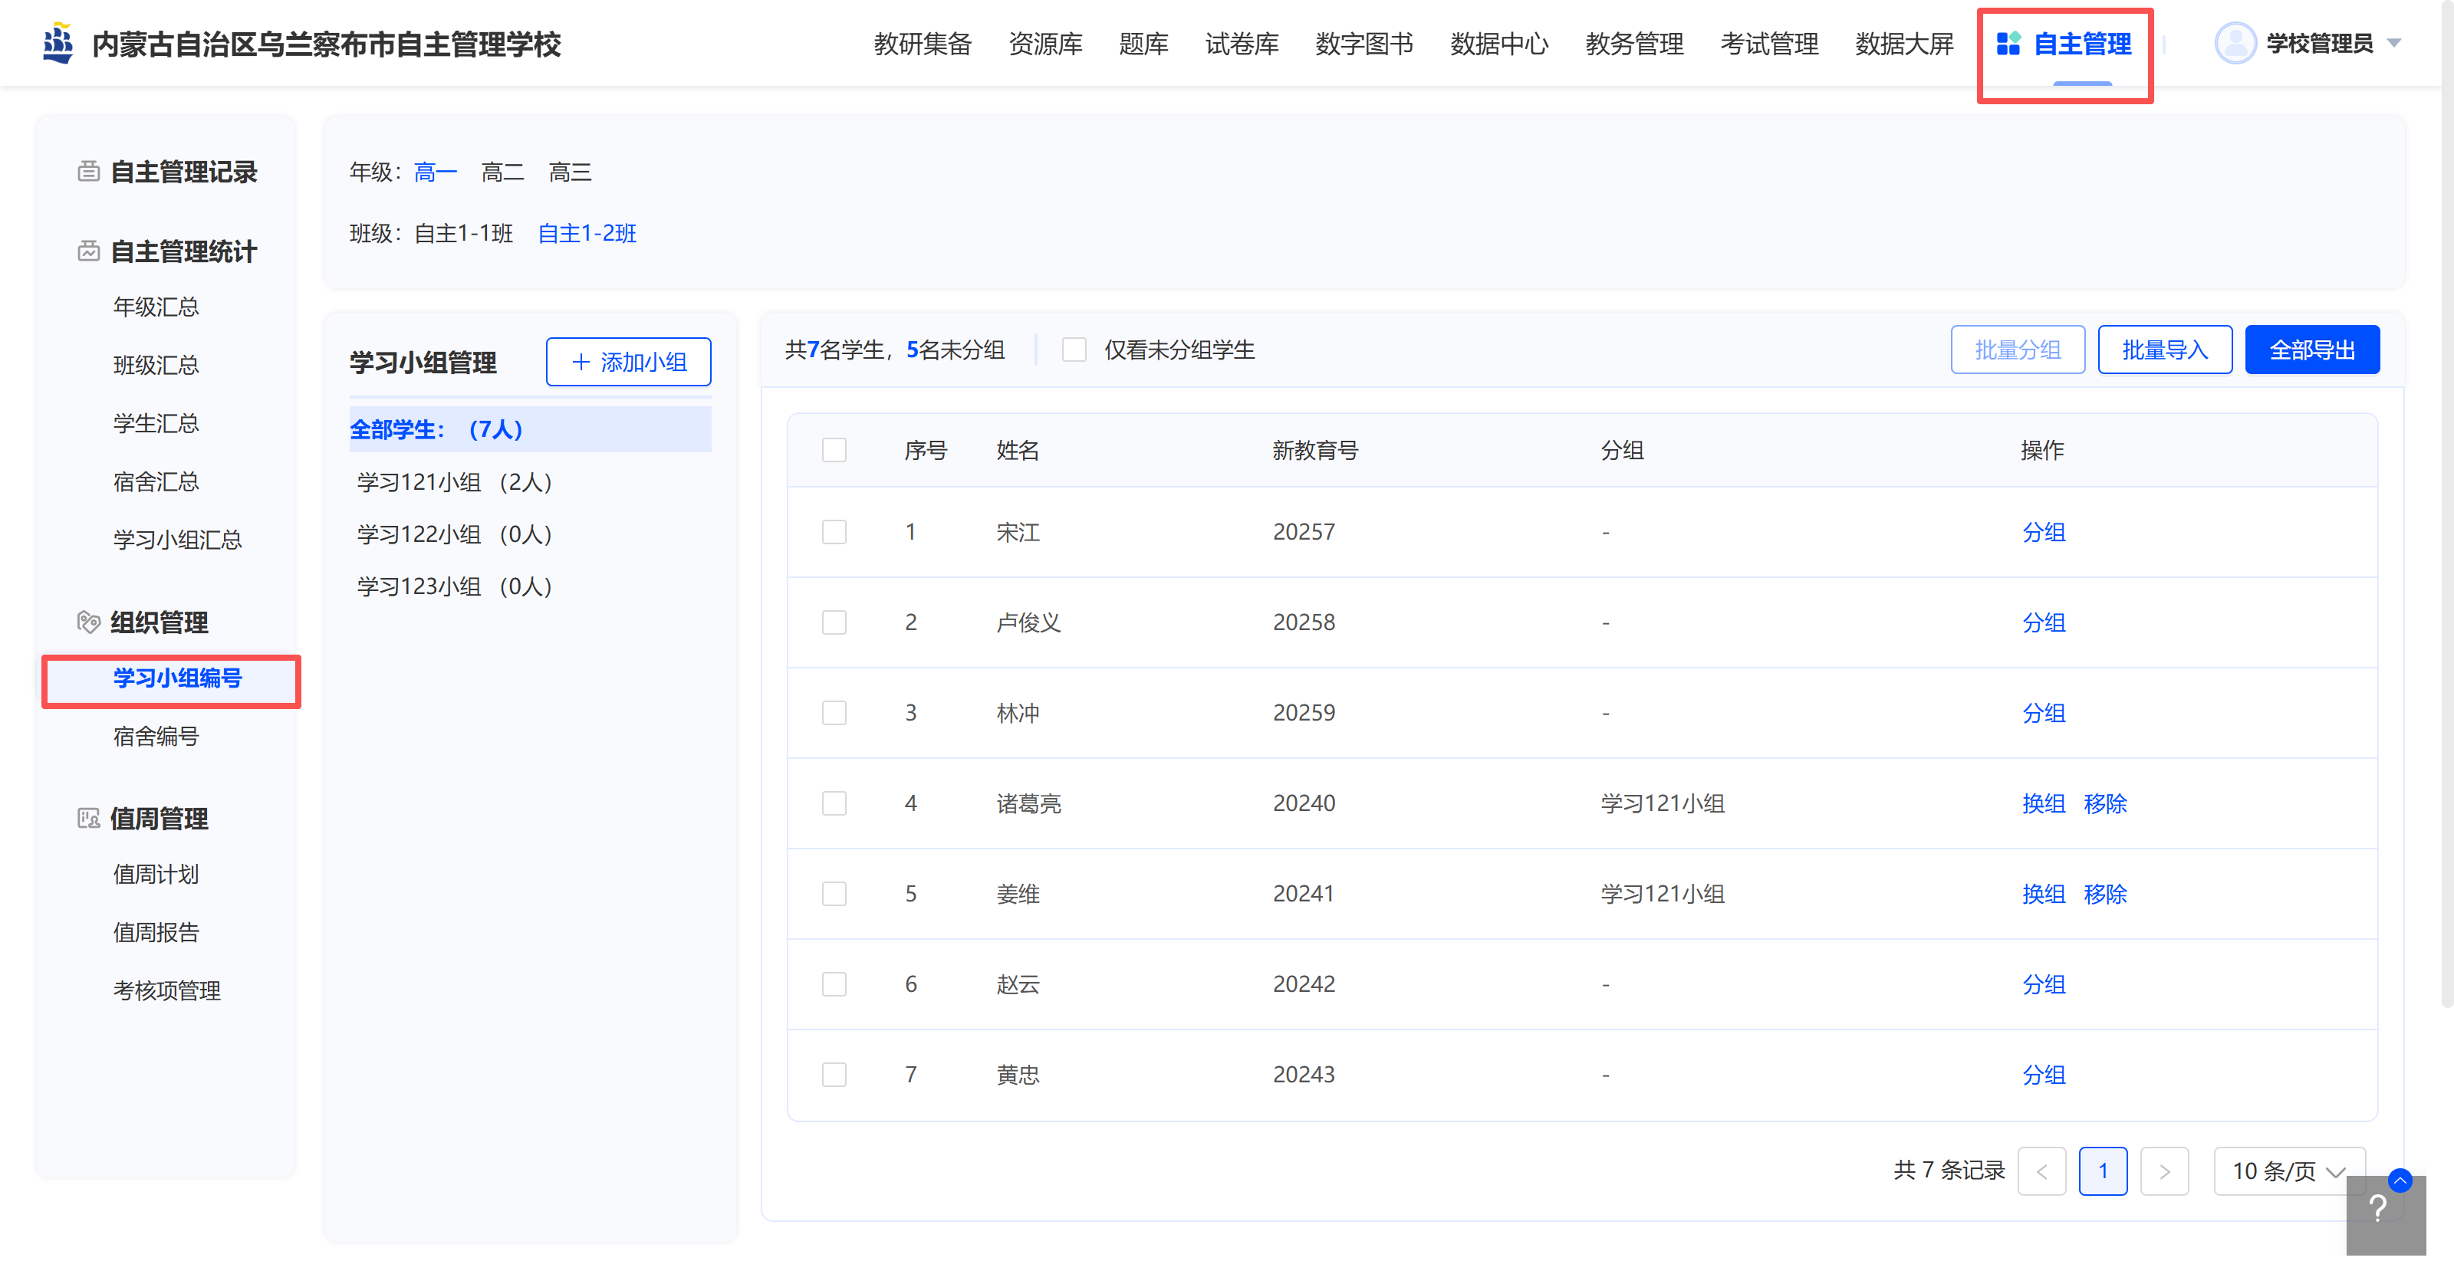Click the school logo icon
Screen dimensions: 2454x1274
click(58, 44)
